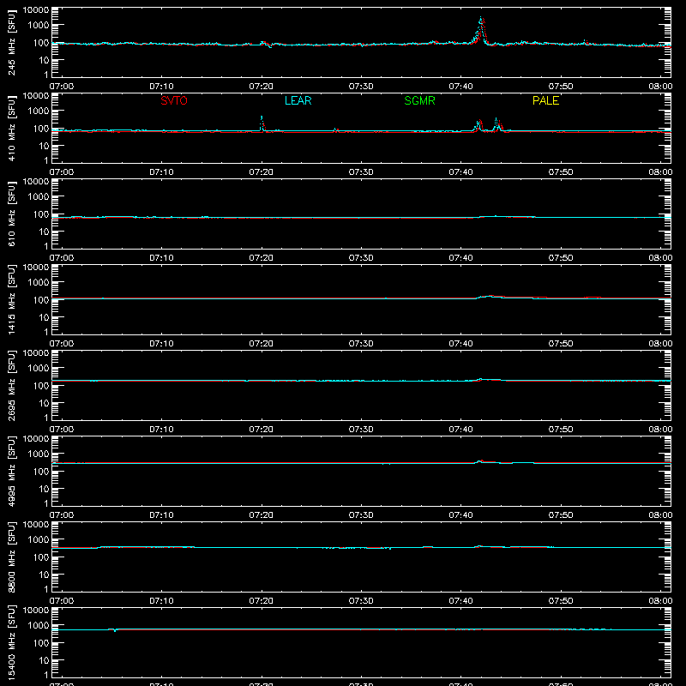
Task: Select the 245 MHz [SFU] axis label
Action: pyautogui.click(x=11, y=42)
